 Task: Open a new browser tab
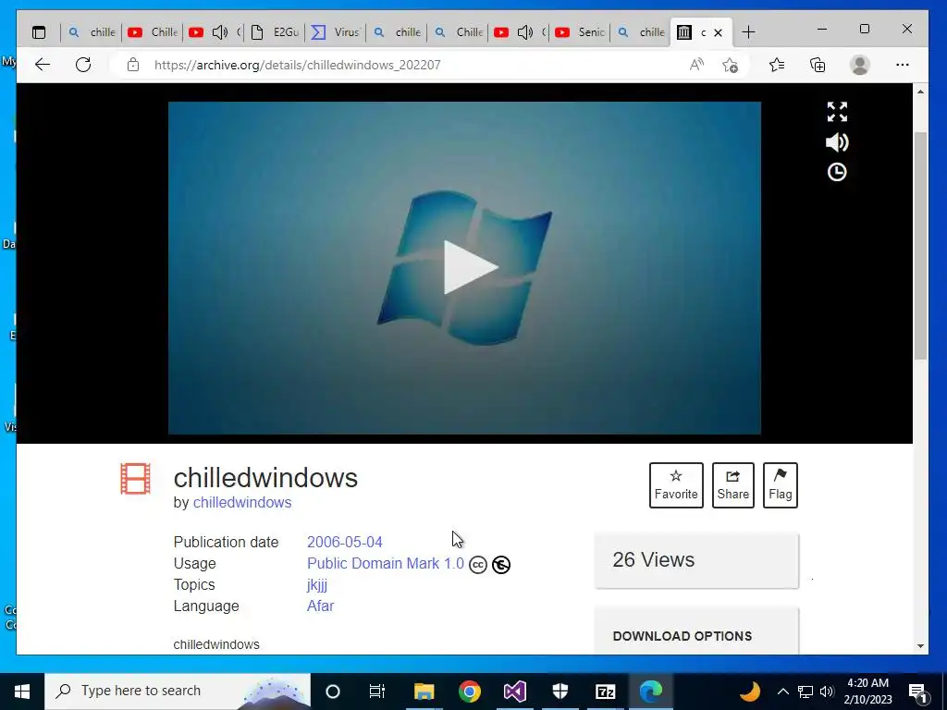(x=748, y=32)
